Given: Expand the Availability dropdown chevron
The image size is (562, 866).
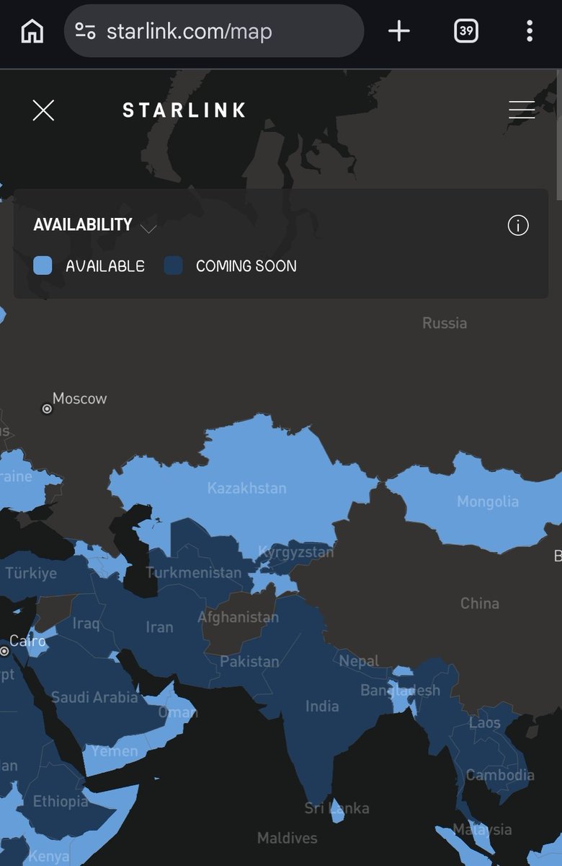Looking at the screenshot, I should tap(148, 229).
